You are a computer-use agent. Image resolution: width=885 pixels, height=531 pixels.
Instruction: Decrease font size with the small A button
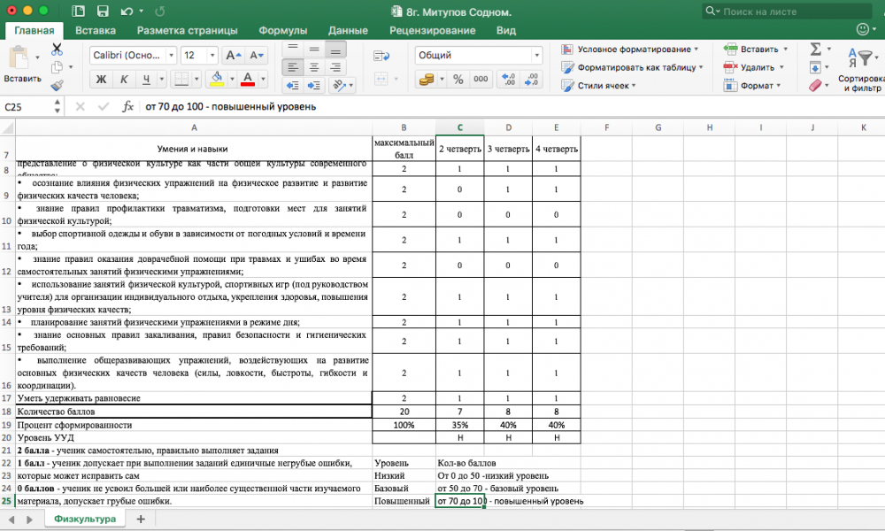[256, 55]
